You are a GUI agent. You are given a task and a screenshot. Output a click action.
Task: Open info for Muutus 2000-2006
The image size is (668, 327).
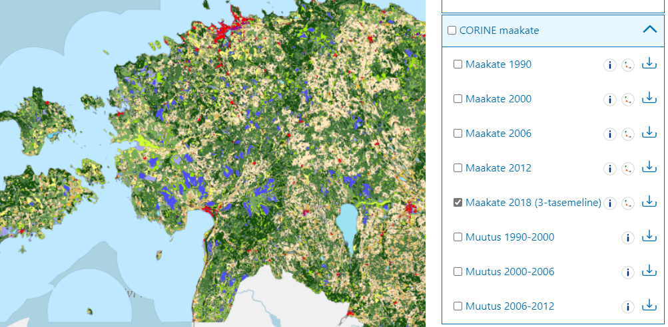pyautogui.click(x=627, y=272)
